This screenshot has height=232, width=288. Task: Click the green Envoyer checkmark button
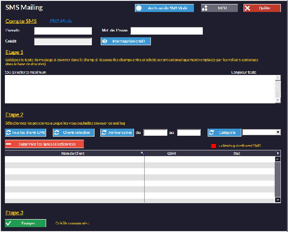point(25,223)
